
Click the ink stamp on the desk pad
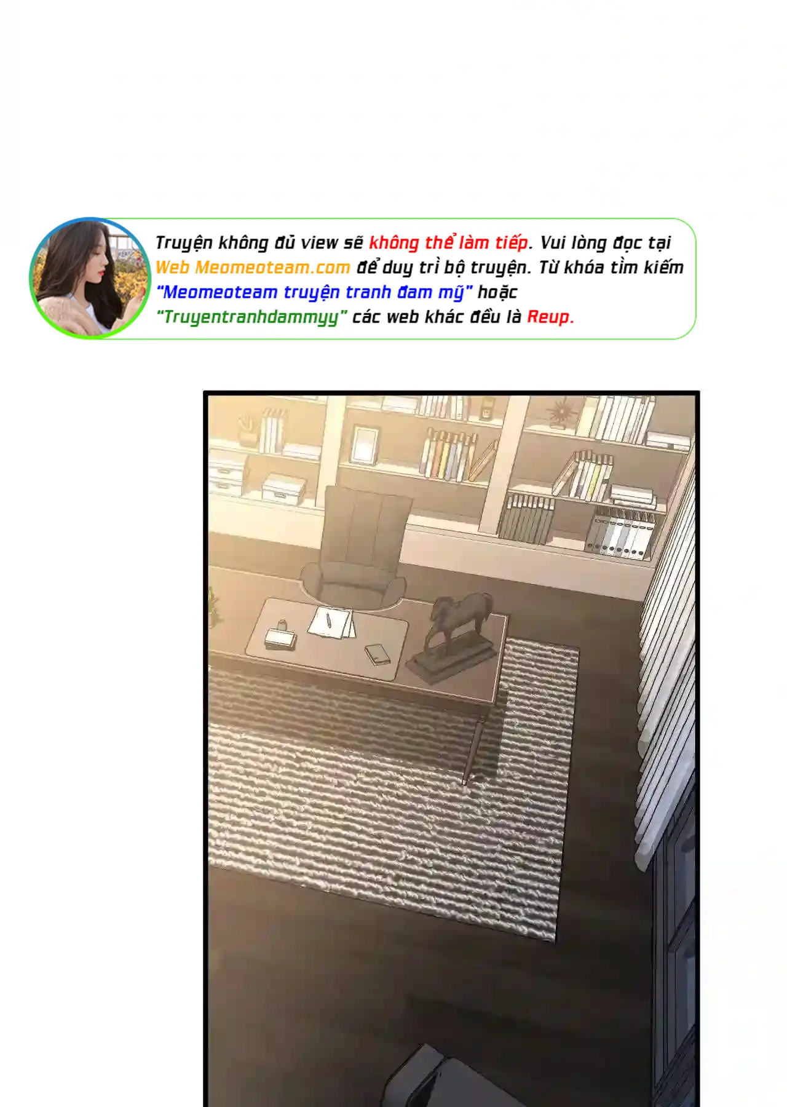[280, 635]
